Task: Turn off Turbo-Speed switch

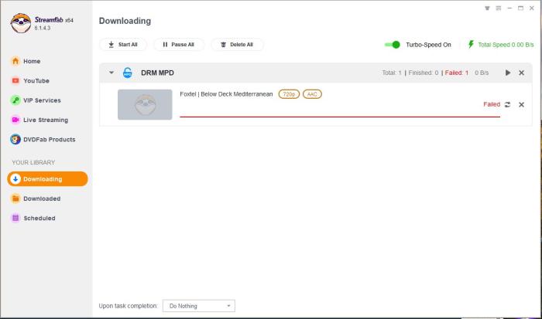Action: pyautogui.click(x=393, y=45)
